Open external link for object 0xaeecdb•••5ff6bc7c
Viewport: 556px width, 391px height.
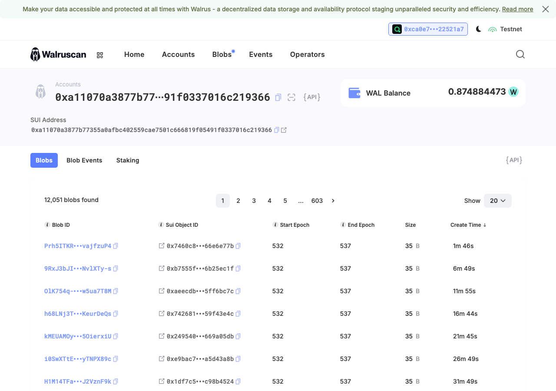(162, 291)
